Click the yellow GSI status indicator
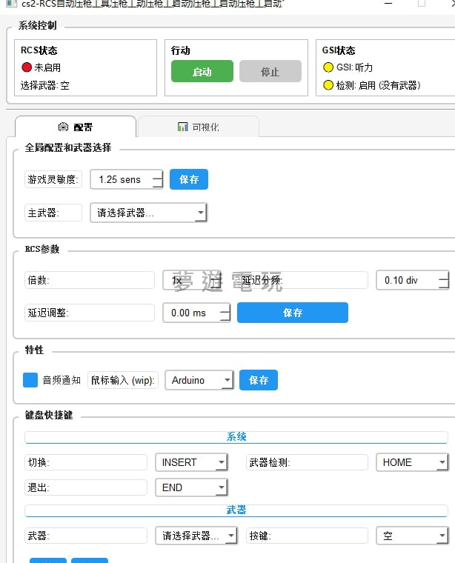455x563 pixels. pyautogui.click(x=328, y=67)
